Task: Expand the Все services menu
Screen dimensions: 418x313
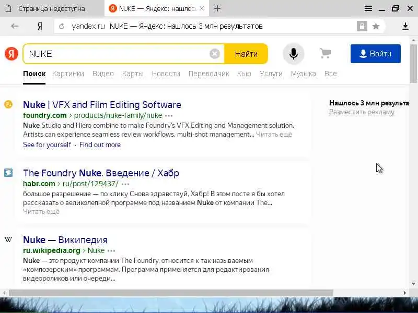Action: click(x=331, y=74)
